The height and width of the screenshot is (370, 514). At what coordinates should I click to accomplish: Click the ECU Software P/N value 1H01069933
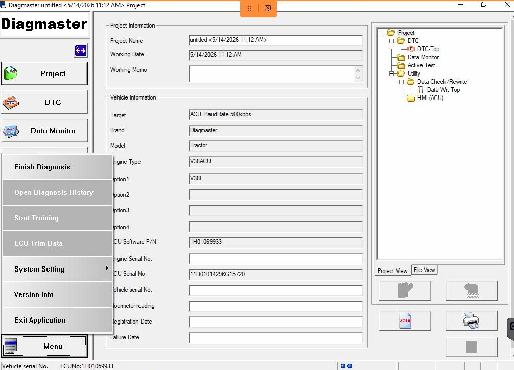tap(276, 242)
